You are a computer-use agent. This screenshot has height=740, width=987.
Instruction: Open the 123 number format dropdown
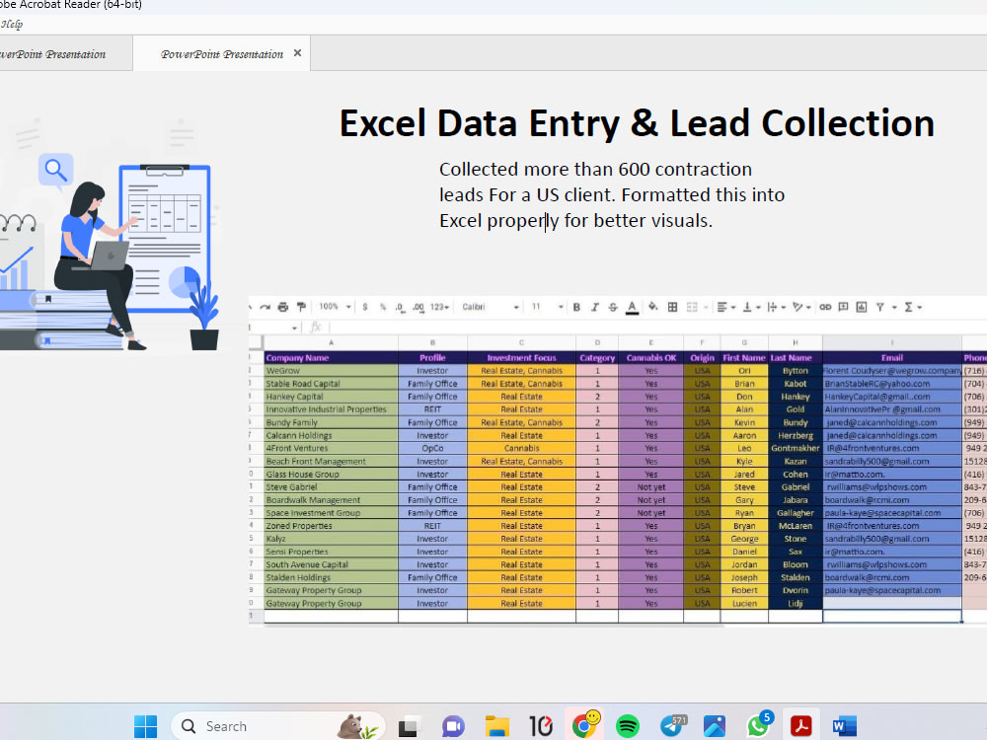click(x=439, y=307)
